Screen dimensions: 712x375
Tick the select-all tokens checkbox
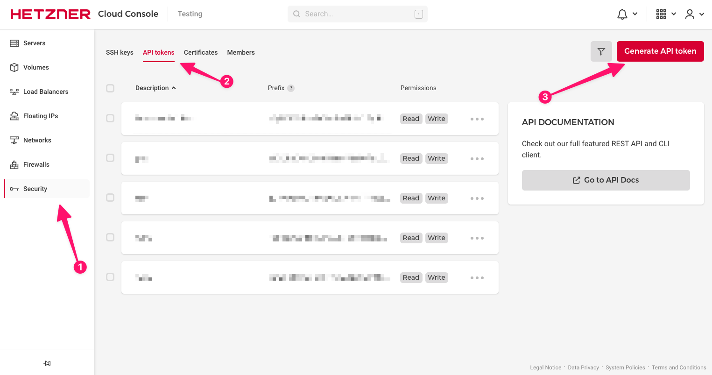point(110,88)
